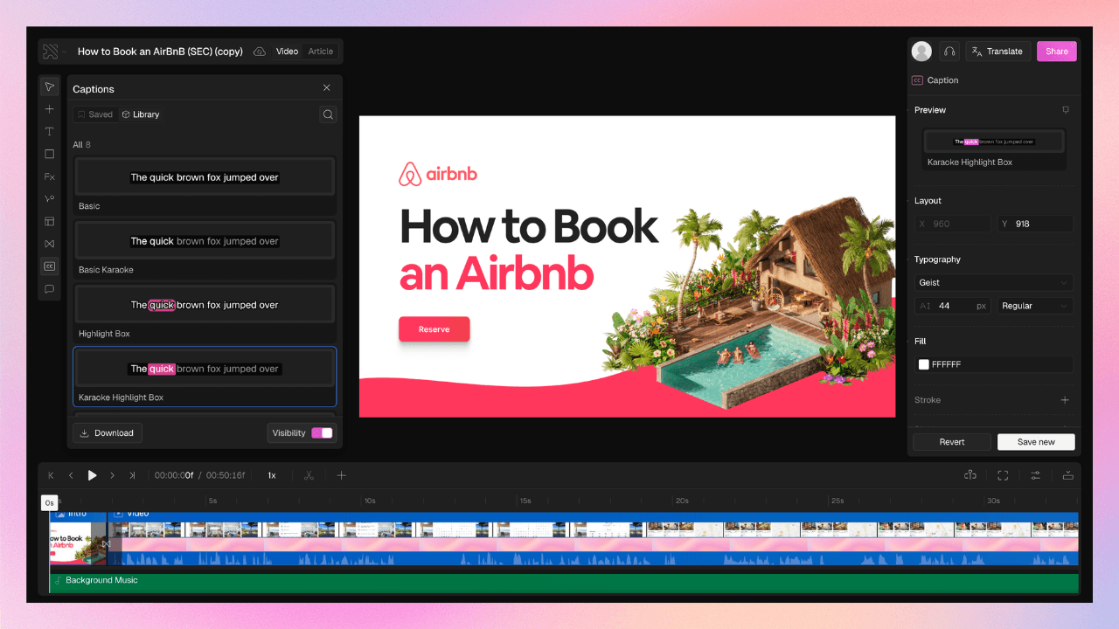Switch to Article mode
1119x629 pixels.
point(321,52)
